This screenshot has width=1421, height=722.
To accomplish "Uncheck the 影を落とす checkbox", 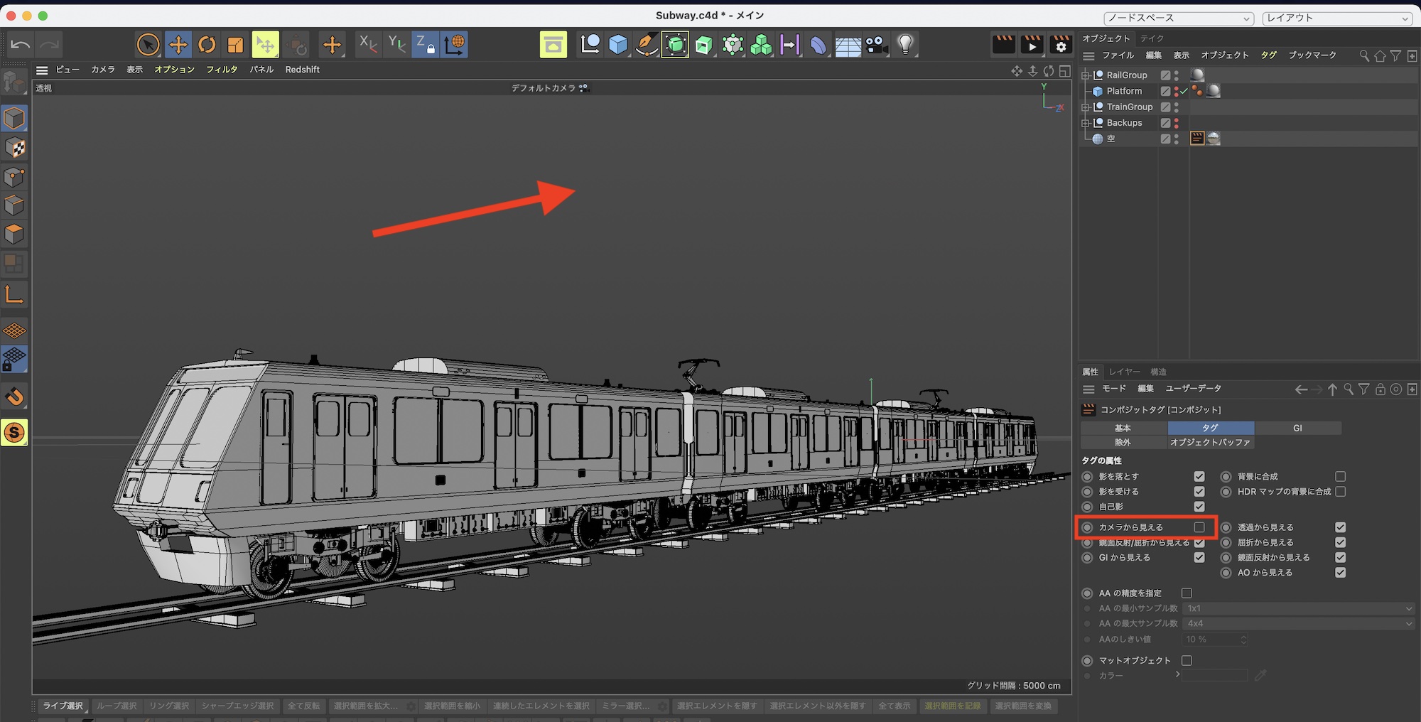I will click(1199, 477).
